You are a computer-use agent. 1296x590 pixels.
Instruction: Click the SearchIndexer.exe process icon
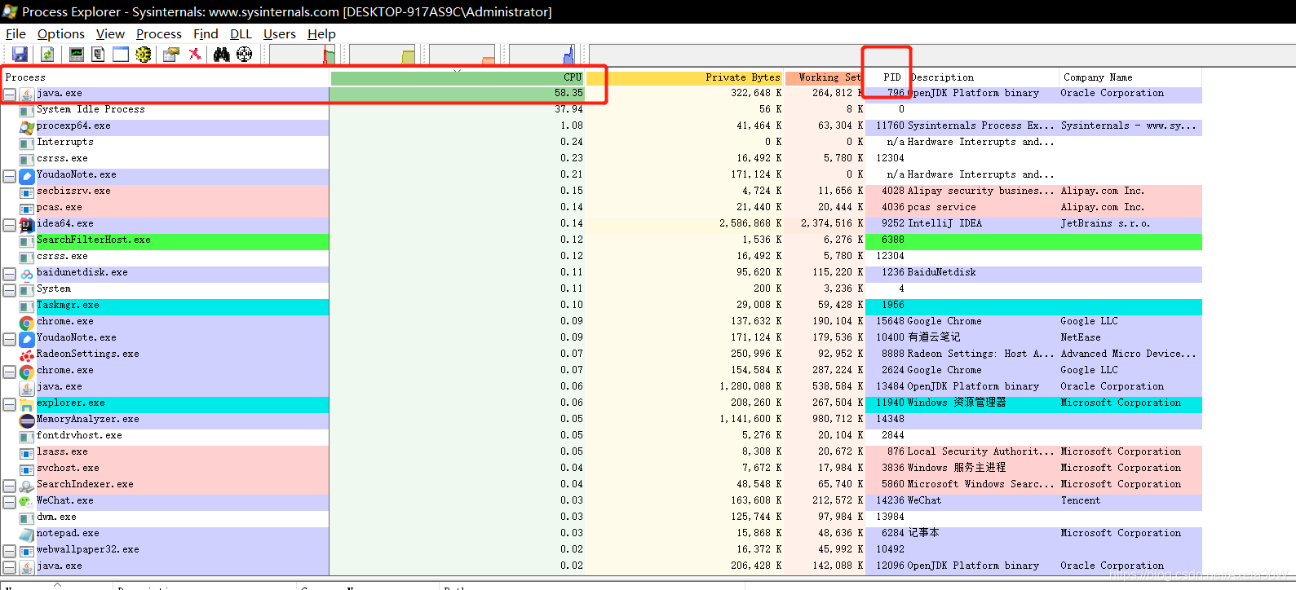[27, 485]
